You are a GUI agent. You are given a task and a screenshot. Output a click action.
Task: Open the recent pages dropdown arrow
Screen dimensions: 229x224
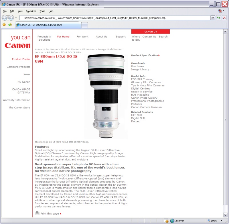pyautogui.click(x=16, y=18)
